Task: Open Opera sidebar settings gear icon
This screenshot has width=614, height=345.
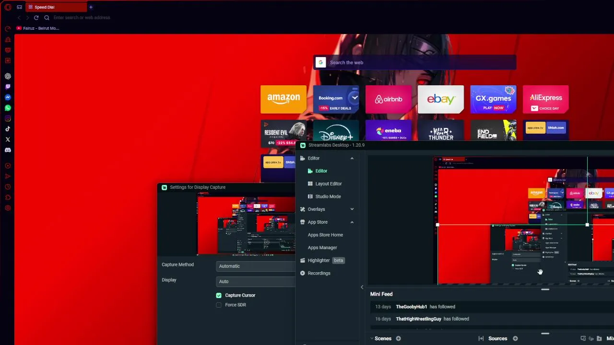Action: (8, 208)
